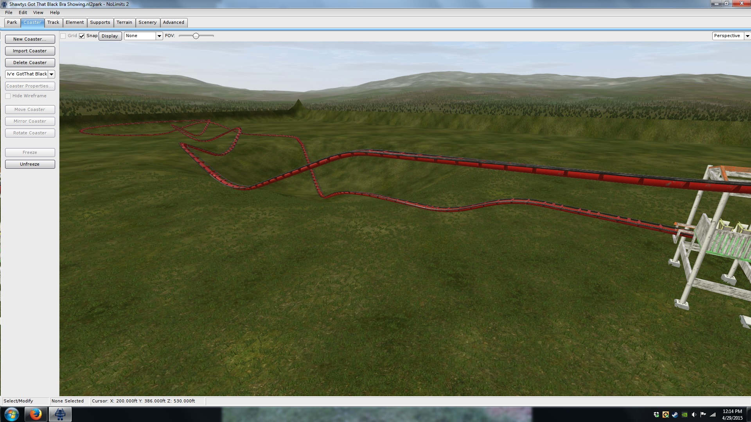Enable the Grid checkbox
Image resolution: width=751 pixels, height=422 pixels.
[63, 36]
